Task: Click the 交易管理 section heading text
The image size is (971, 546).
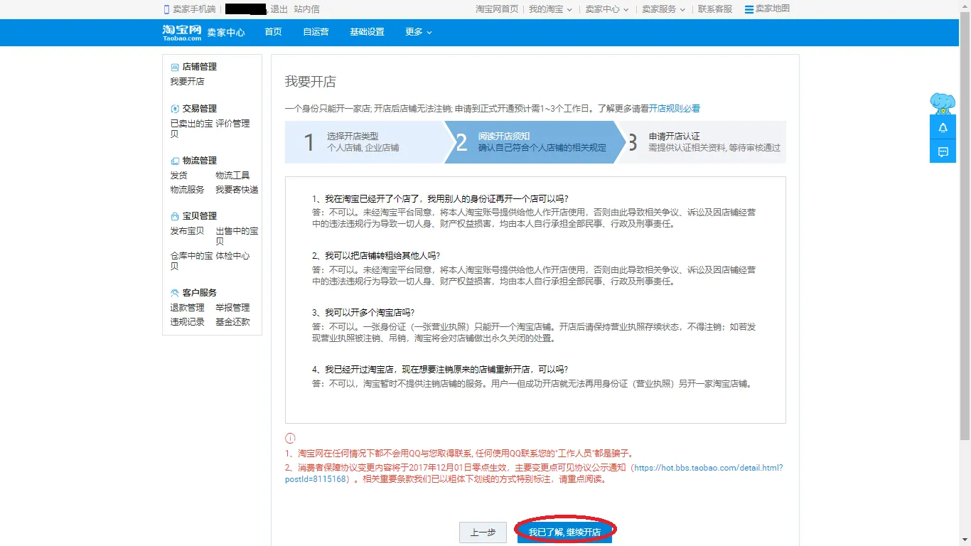Action: click(x=200, y=109)
